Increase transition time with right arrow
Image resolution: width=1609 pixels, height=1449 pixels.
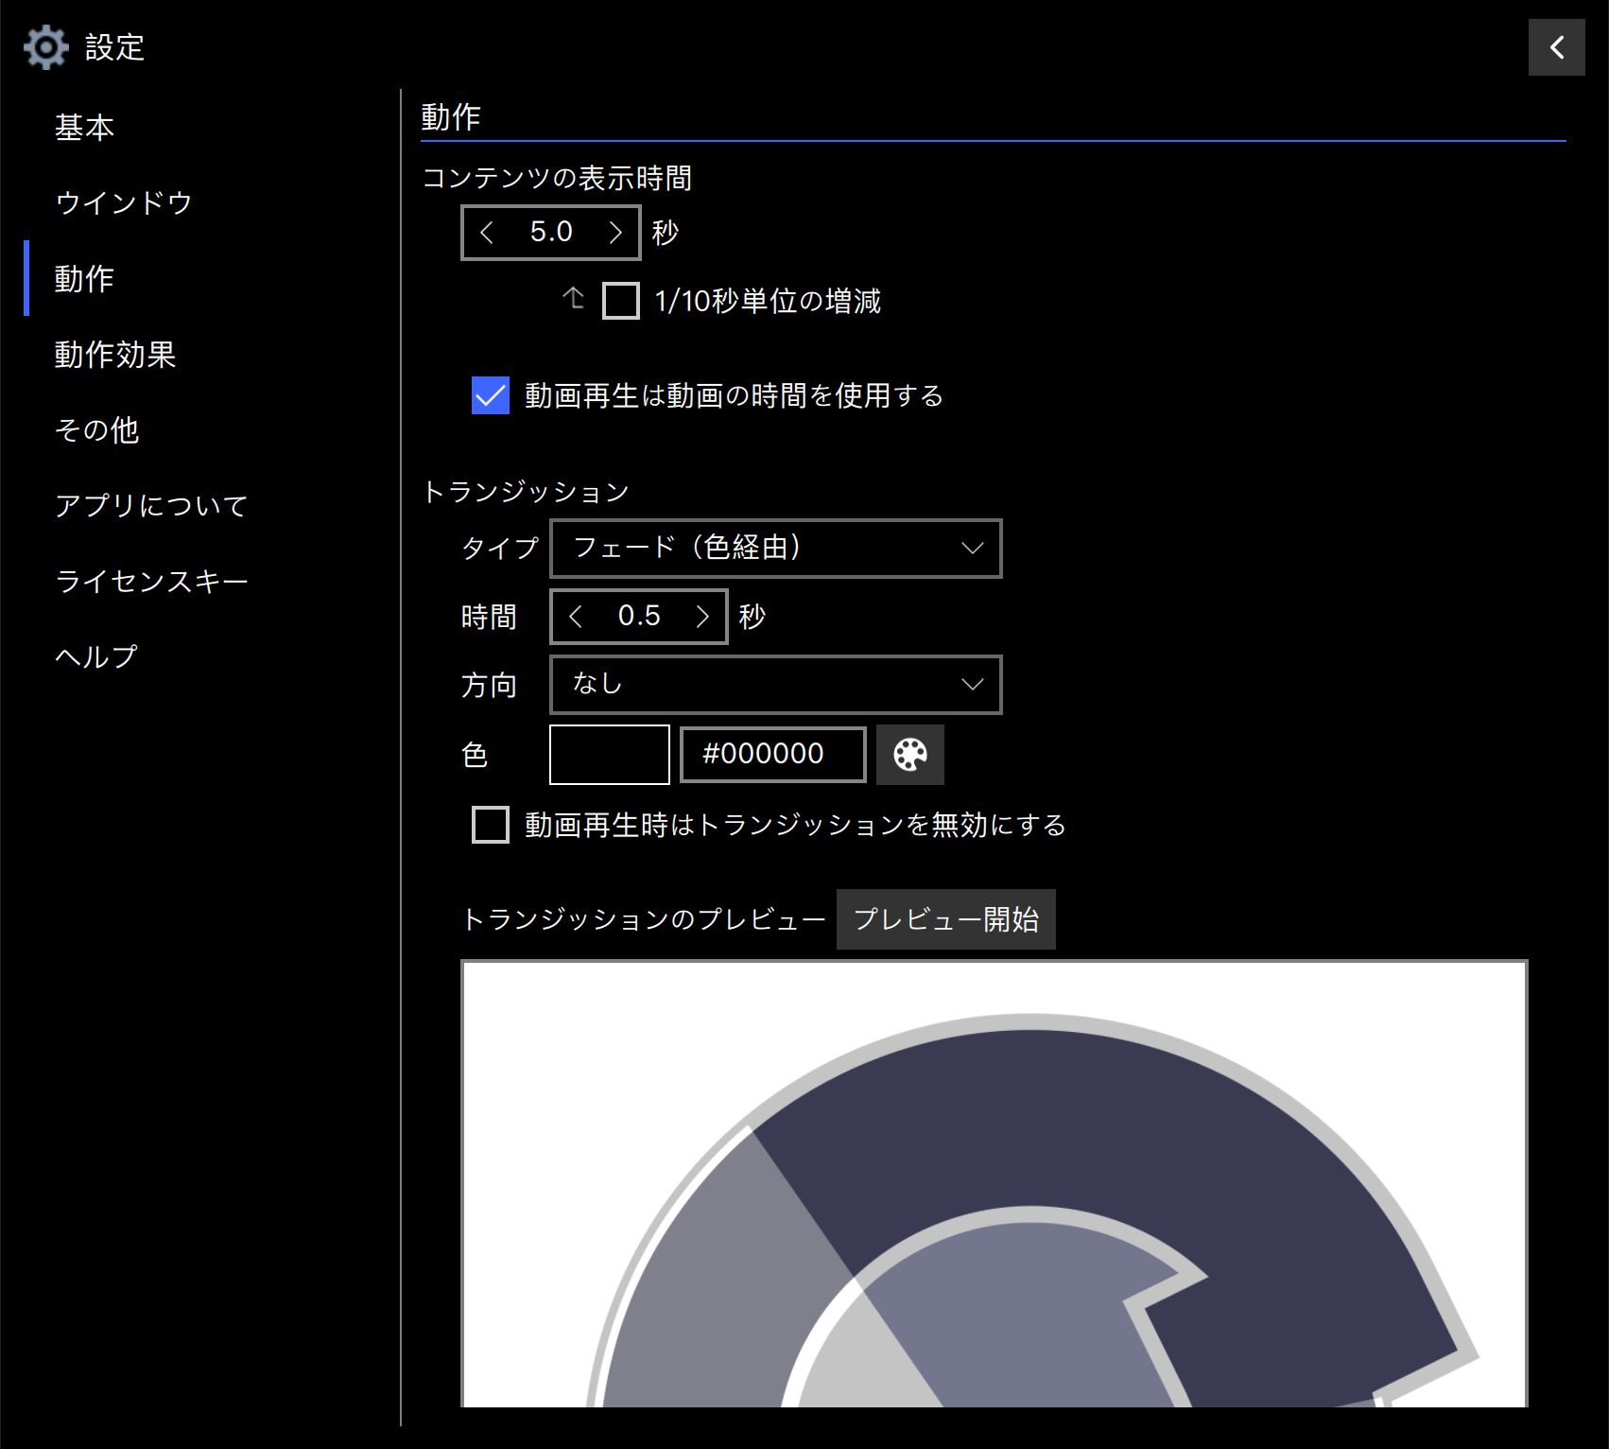click(x=702, y=617)
